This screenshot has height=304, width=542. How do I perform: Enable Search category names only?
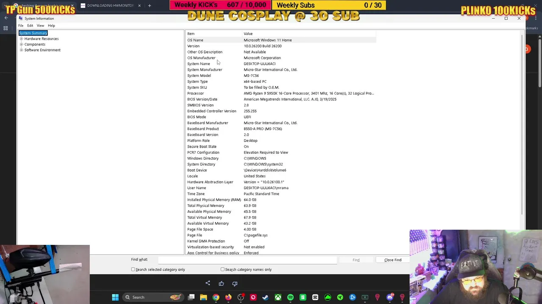[222, 269]
